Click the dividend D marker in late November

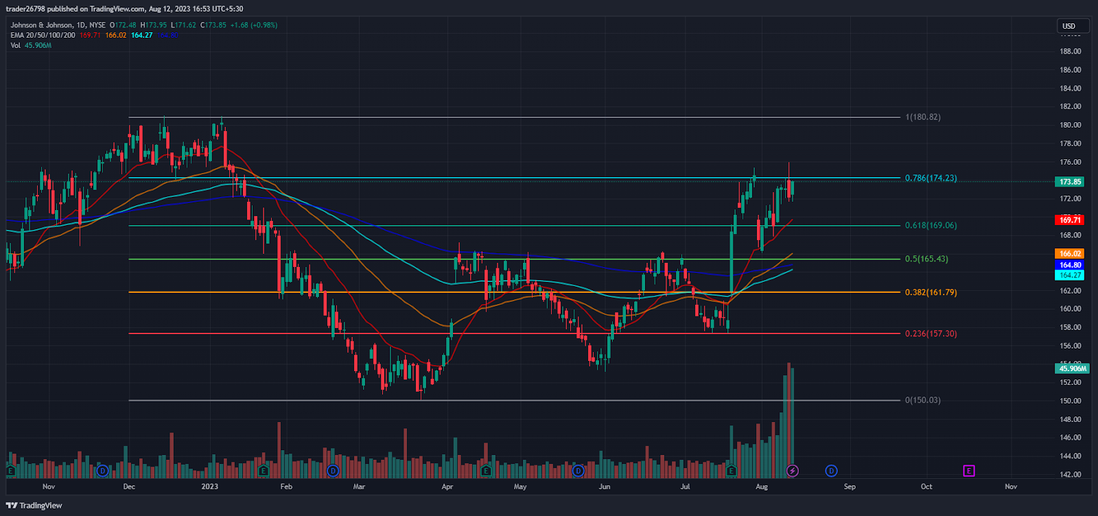point(102,471)
